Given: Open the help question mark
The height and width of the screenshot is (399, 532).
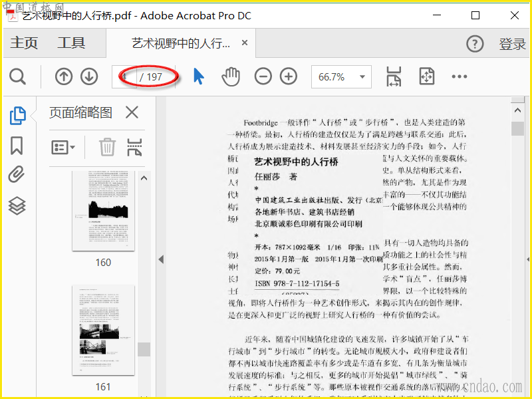Looking at the screenshot, I should [x=475, y=44].
